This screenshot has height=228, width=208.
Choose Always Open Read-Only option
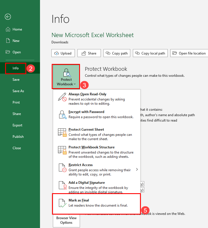[97, 99]
